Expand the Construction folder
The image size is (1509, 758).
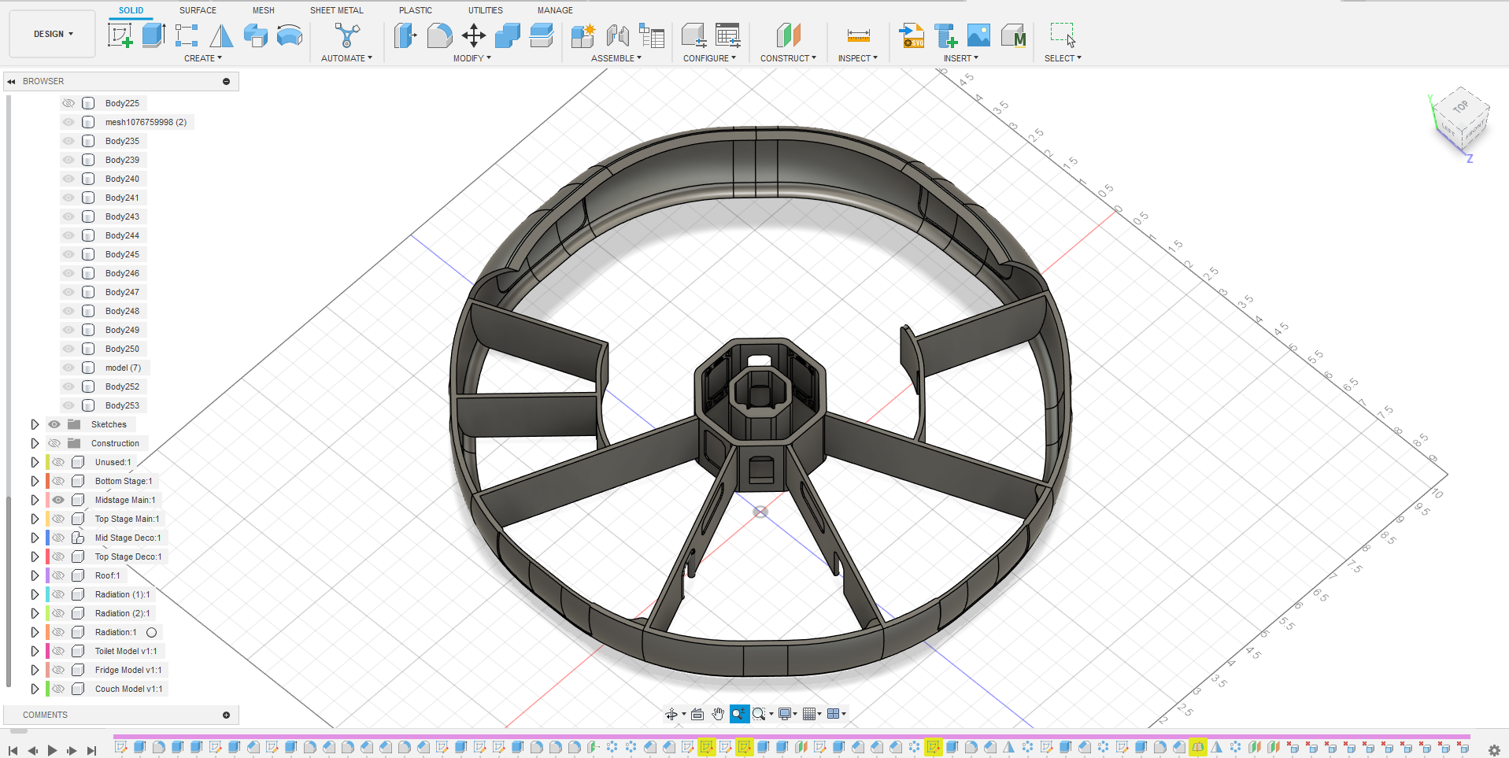coord(35,443)
